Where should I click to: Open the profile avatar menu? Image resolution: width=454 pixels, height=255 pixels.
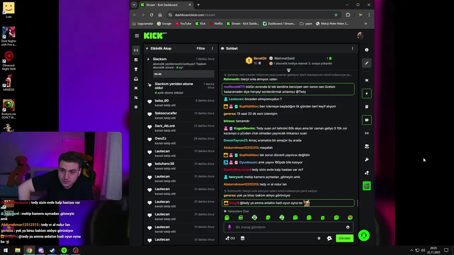tap(360, 35)
